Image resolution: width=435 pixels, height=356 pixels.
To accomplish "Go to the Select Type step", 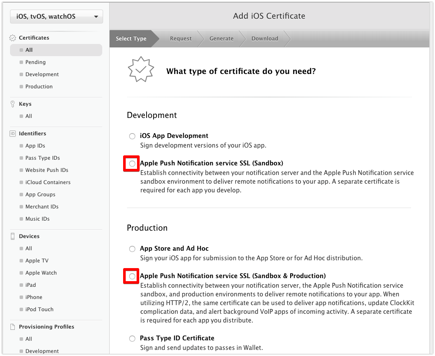I will (131, 39).
